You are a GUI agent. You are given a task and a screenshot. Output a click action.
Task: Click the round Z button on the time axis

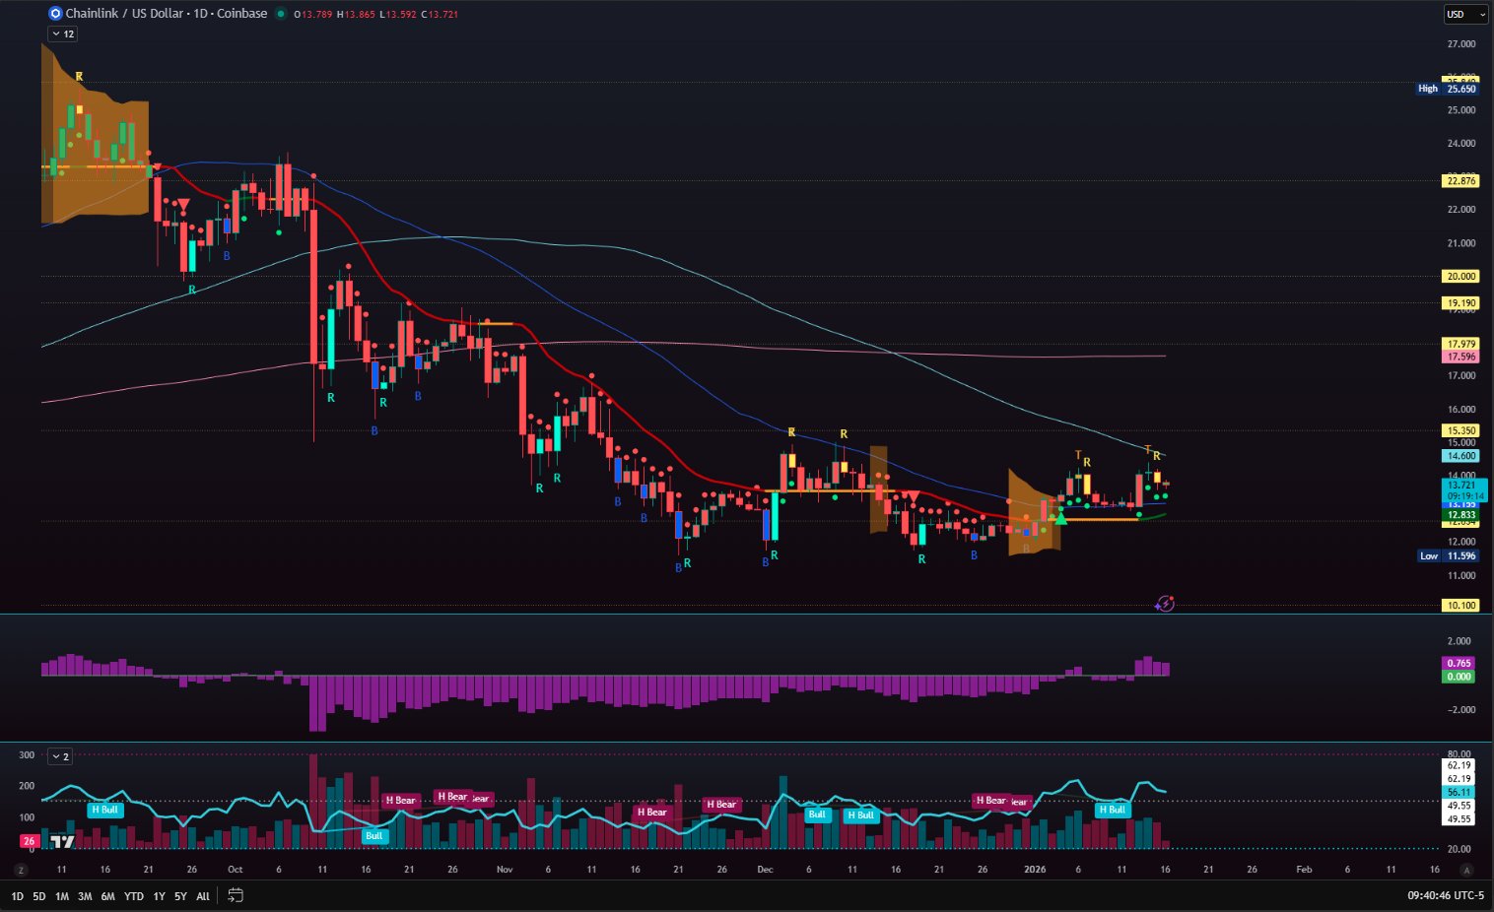tap(21, 870)
